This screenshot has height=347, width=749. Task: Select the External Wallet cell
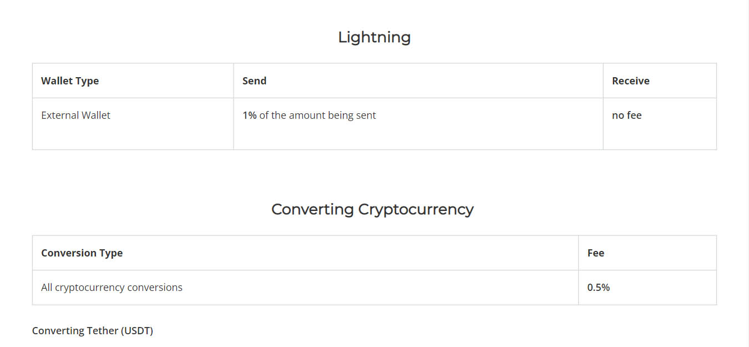75,115
